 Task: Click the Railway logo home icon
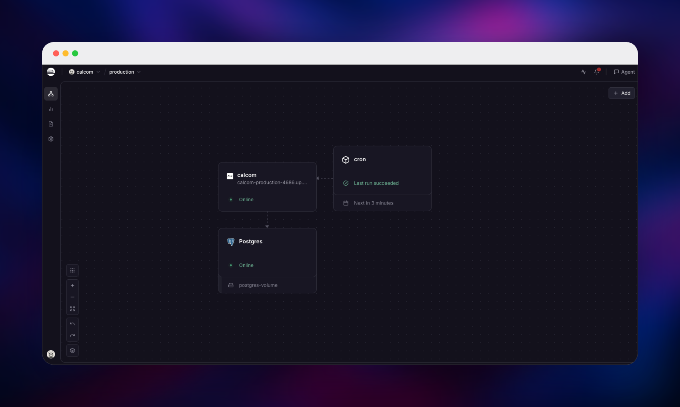tap(51, 72)
